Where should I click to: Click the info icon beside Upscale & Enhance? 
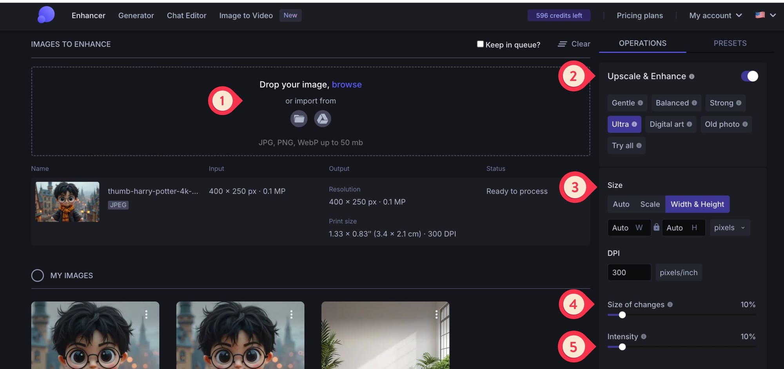691,76
